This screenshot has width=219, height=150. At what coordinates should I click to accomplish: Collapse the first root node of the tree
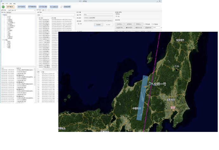tap(2, 14)
